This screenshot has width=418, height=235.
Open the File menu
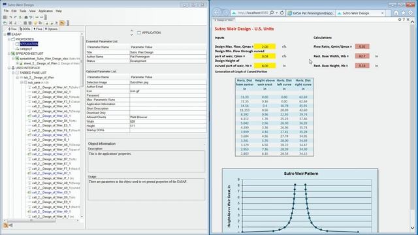point(6,11)
